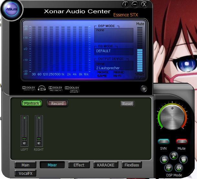The width and height of the screenshot is (197, 179).
Task: Toggle the Dolby Digital Live icon
Action: 28,88
